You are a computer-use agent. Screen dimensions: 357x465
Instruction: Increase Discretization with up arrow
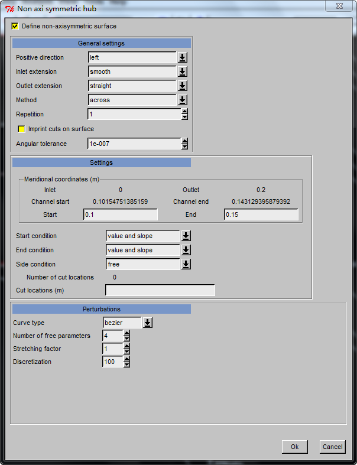click(126, 359)
